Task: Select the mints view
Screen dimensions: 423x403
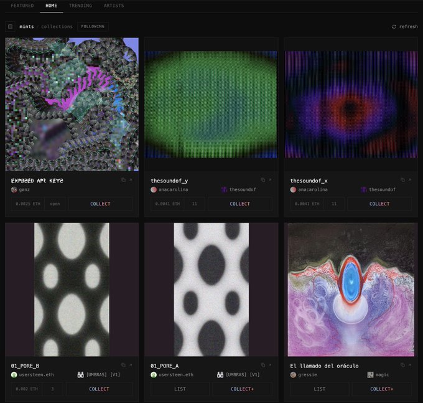Action: [x=27, y=26]
